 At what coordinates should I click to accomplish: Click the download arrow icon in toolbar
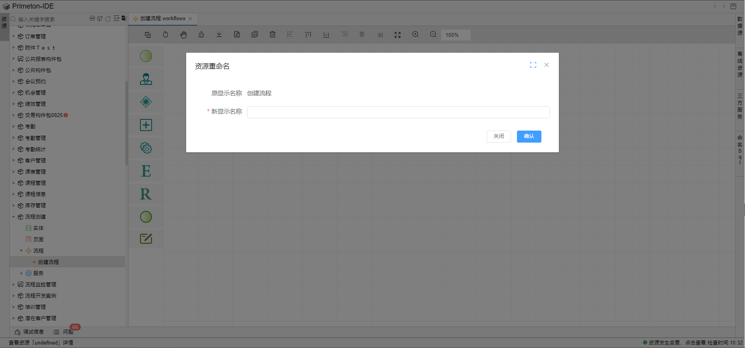(219, 34)
